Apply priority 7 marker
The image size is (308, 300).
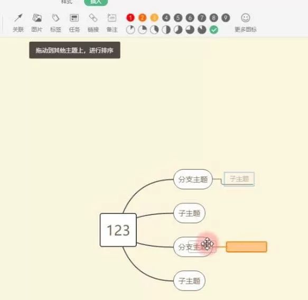coord(202,18)
